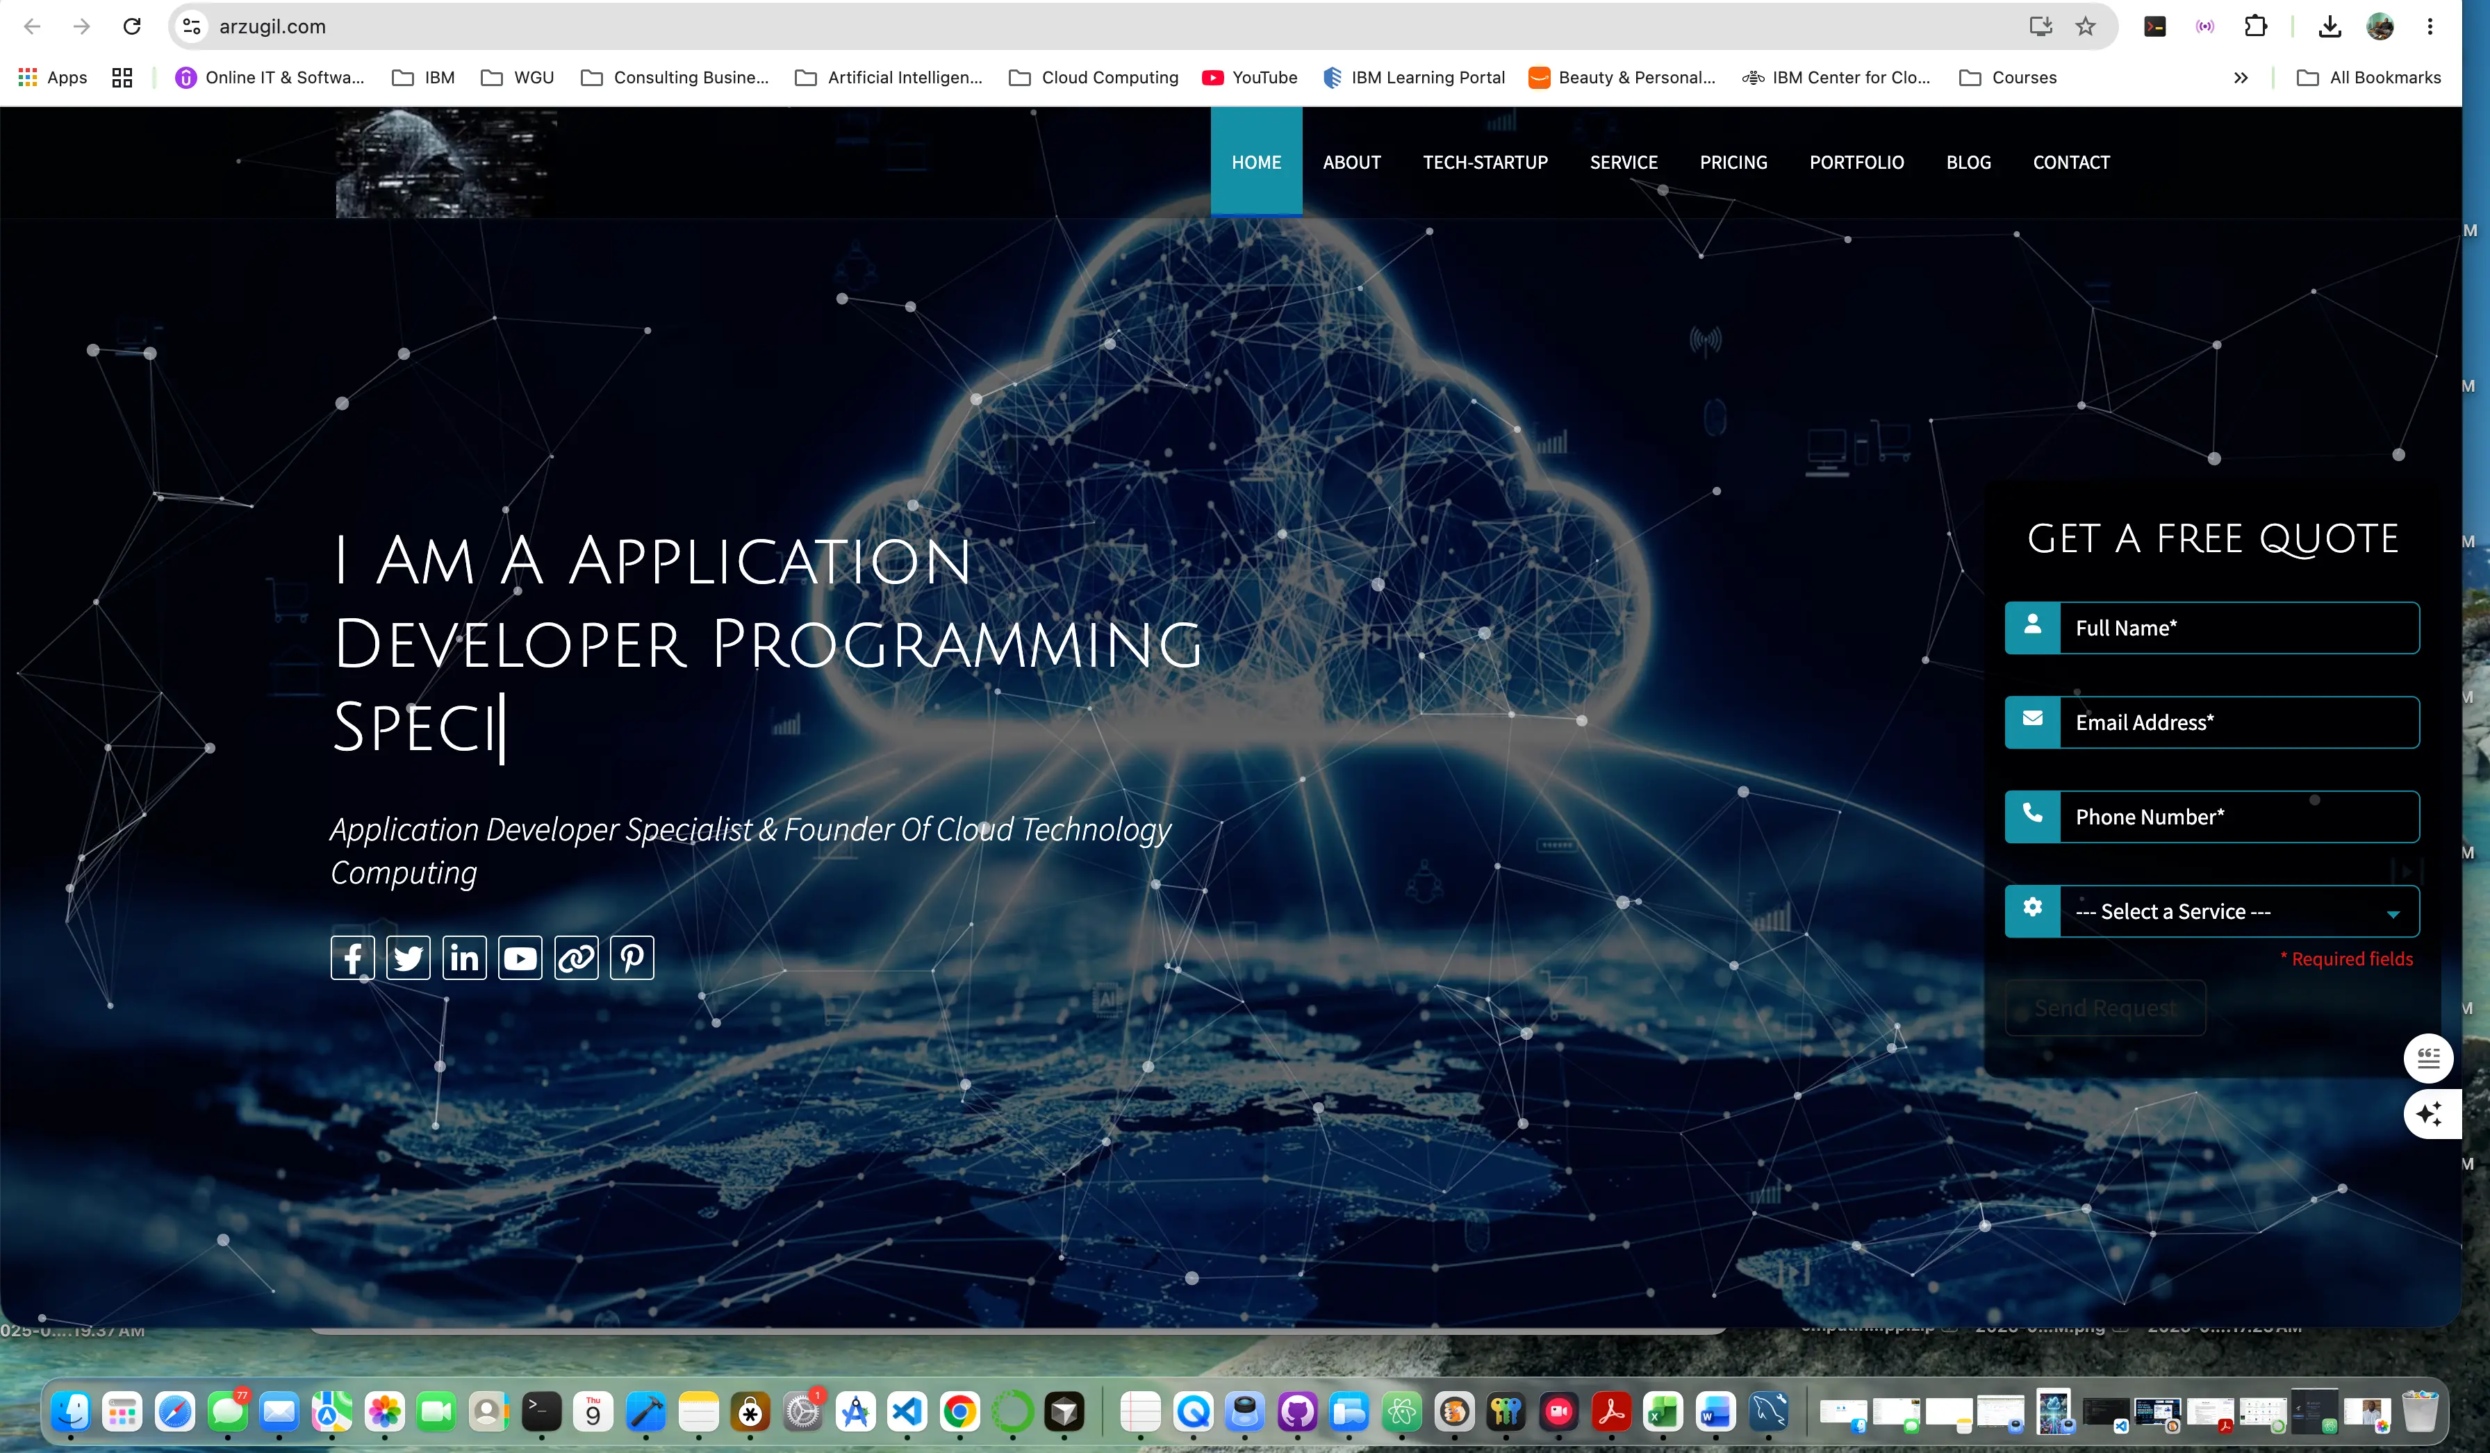This screenshot has height=1453, width=2490.
Task: Open the BLOG menu item
Action: [x=1968, y=162]
